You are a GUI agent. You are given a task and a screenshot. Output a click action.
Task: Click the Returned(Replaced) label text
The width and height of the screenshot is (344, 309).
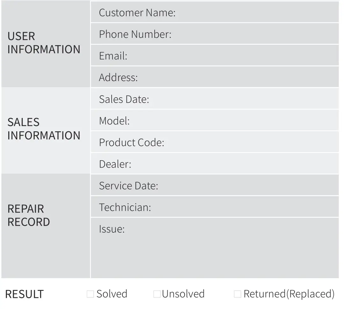pyautogui.click(x=289, y=294)
